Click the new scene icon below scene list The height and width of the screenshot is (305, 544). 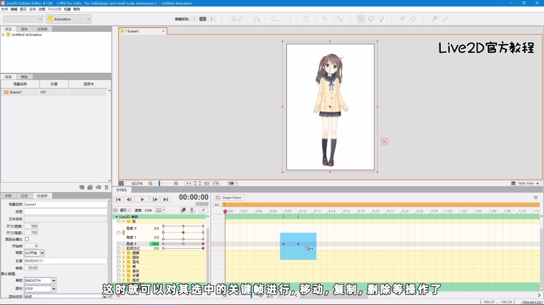82,187
